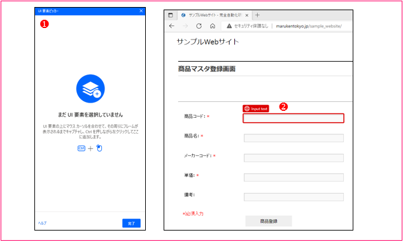403x242 pixels.
Task: Click the red Input text badge
Action: tap(256, 108)
